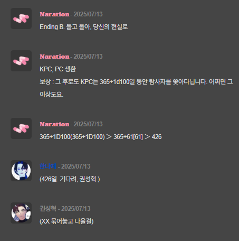239x241 pixels.
Task: Click the date next to 권성혁's name
Action: 76,209
